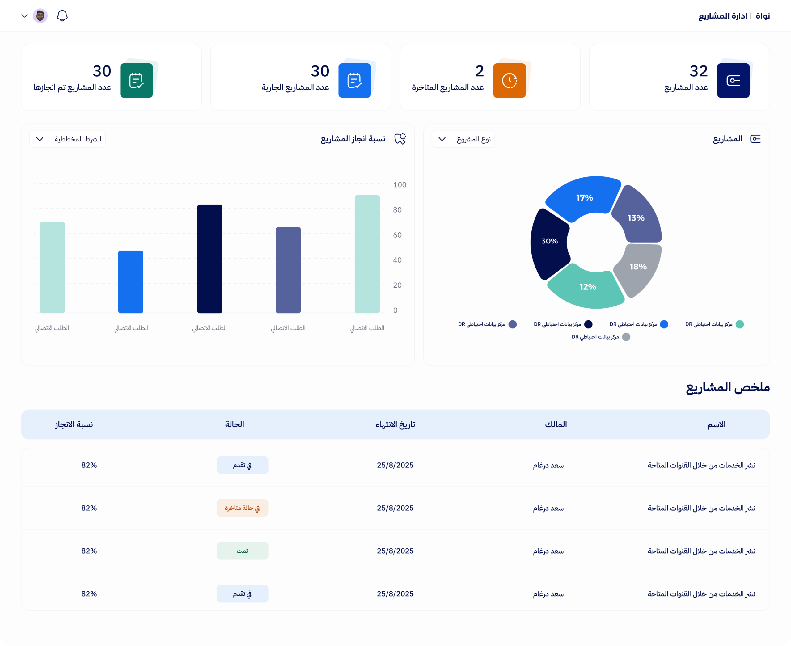Expand the user account chevron
The width and height of the screenshot is (791, 646).
(x=25, y=16)
